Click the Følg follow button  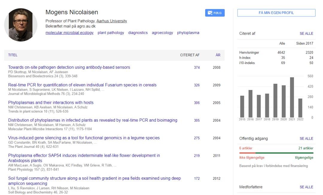pyautogui.click(x=215, y=13)
